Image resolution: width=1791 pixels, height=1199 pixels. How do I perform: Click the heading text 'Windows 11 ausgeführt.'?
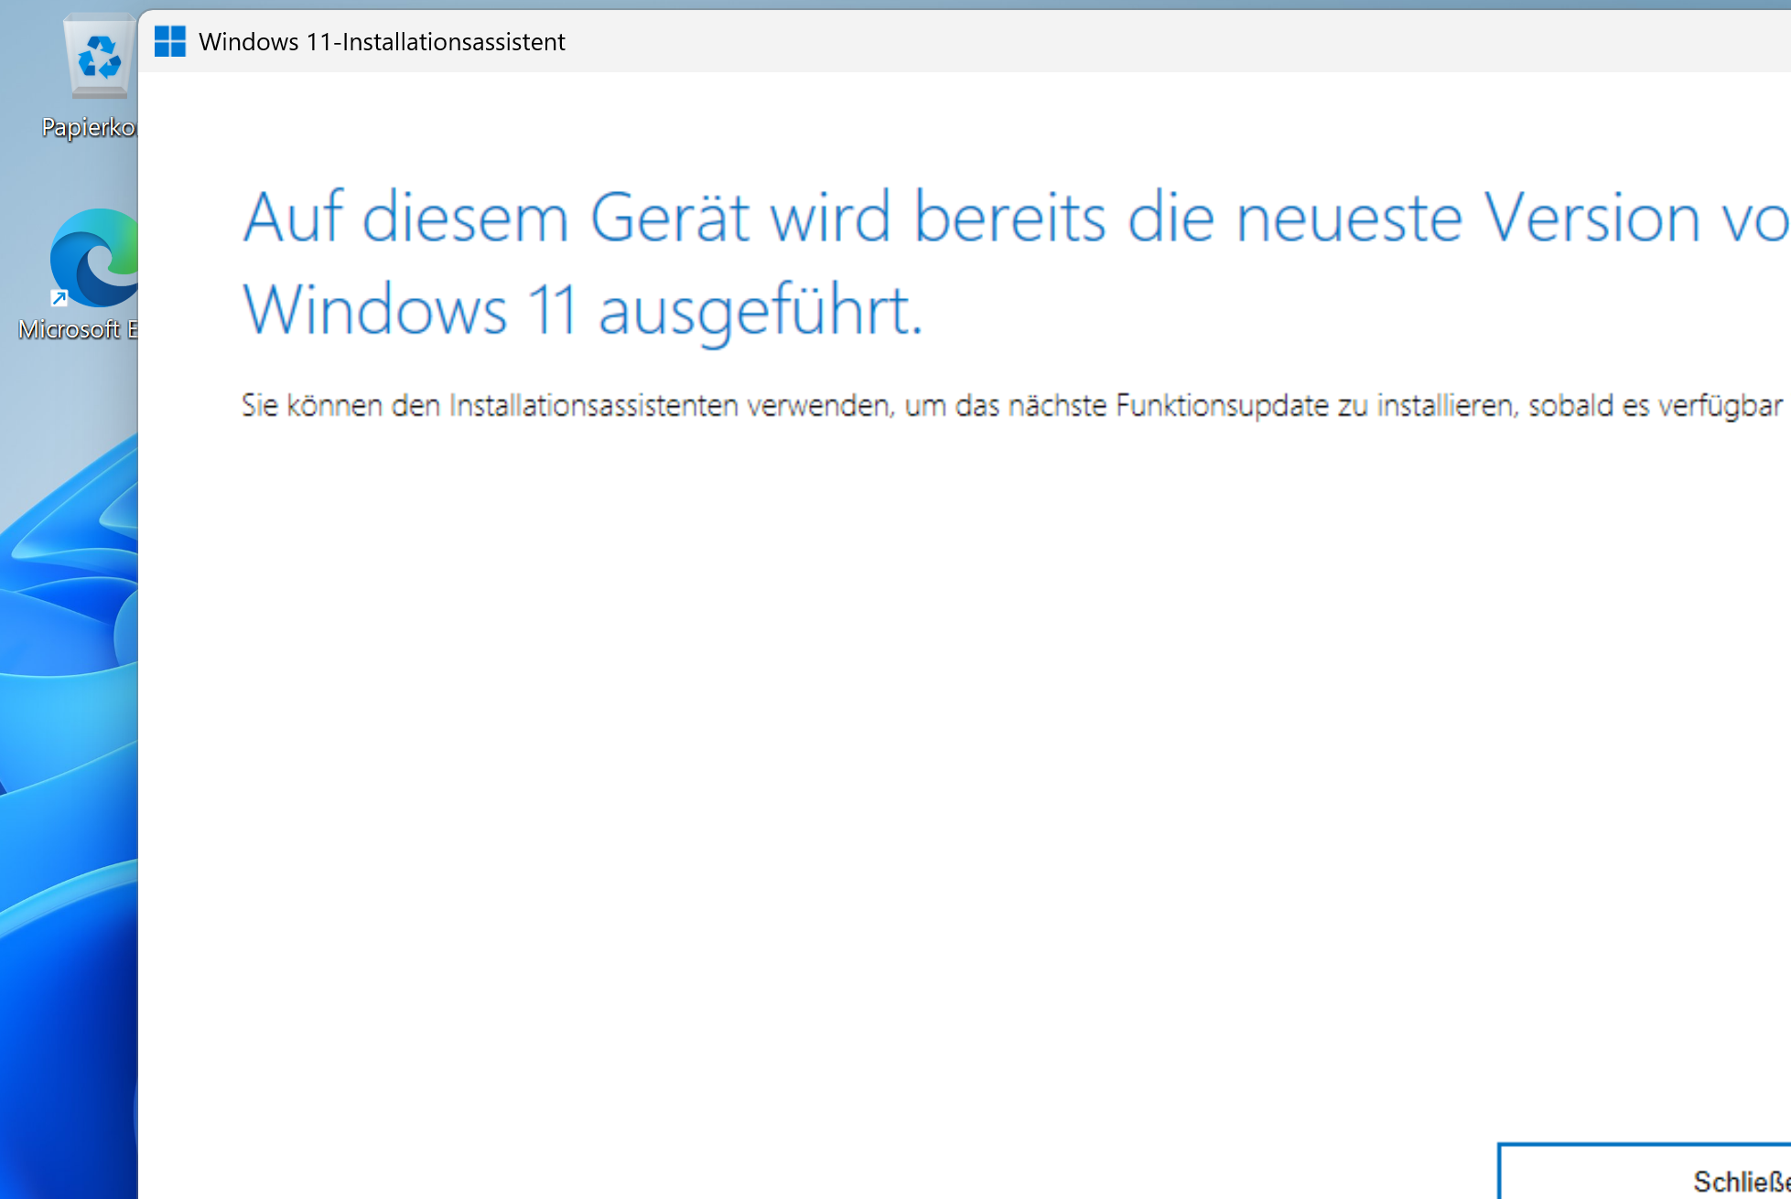click(x=582, y=310)
